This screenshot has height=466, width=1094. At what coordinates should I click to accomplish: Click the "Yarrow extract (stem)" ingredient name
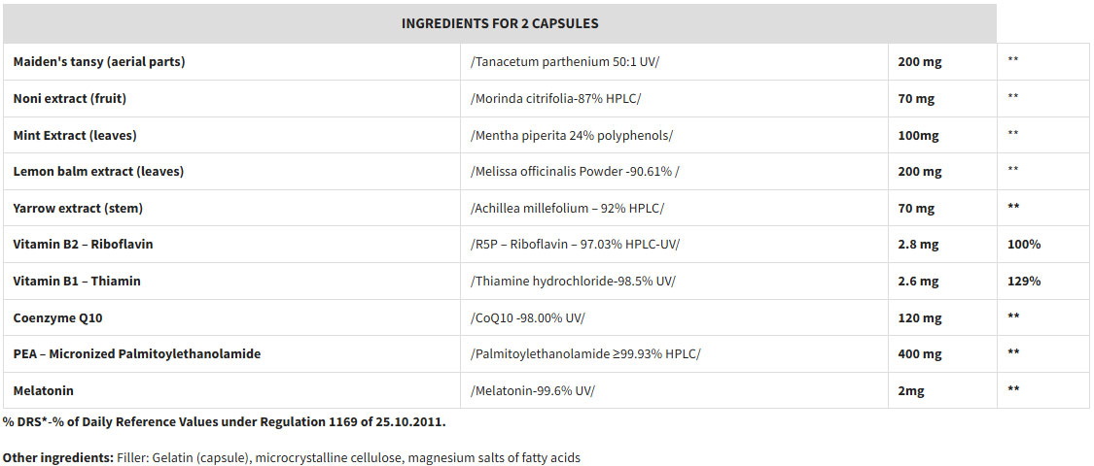[x=76, y=208]
